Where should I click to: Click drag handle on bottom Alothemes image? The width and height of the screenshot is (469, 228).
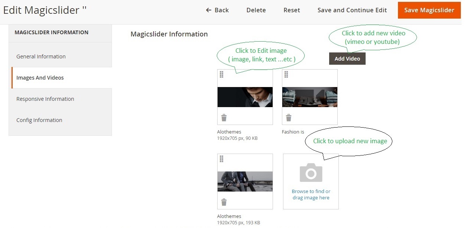pos(222,159)
